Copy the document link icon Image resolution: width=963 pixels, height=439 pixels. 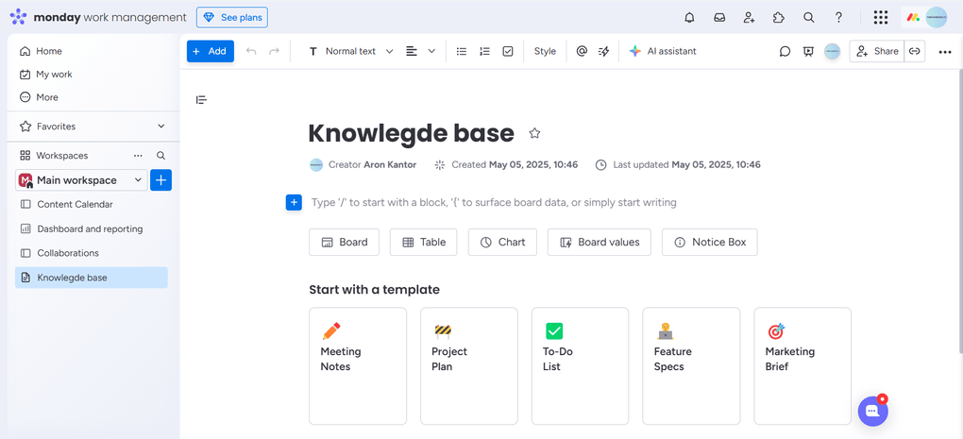coord(915,51)
